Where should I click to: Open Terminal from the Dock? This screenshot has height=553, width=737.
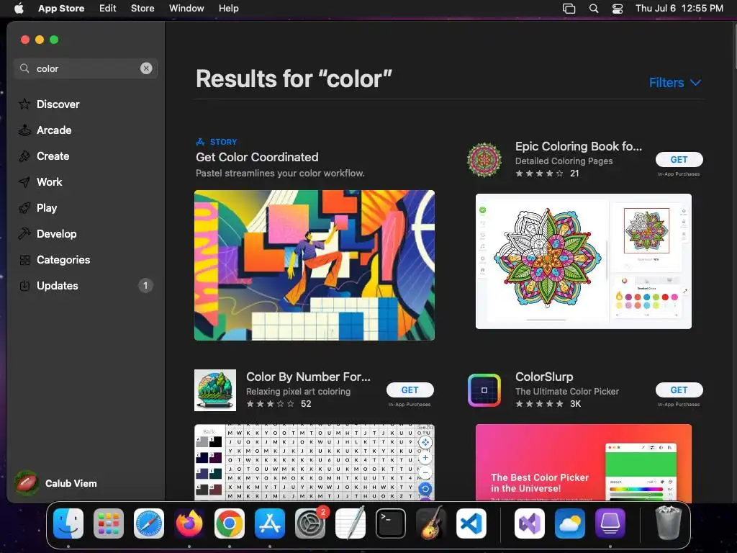(391, 523)
